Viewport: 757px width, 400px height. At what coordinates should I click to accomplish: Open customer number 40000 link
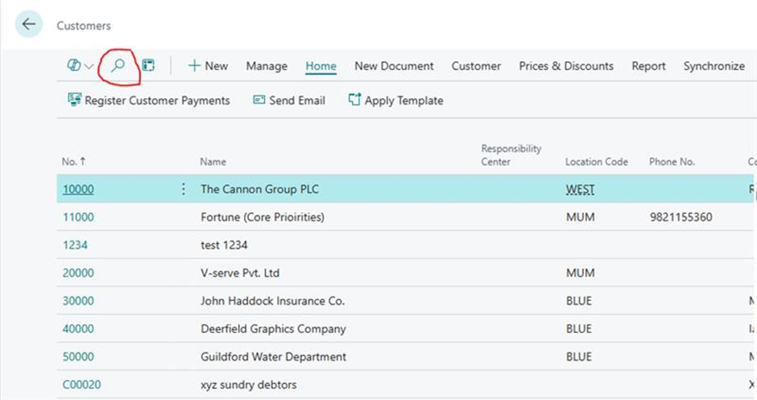pyautogui.click(x=78, y=329)
